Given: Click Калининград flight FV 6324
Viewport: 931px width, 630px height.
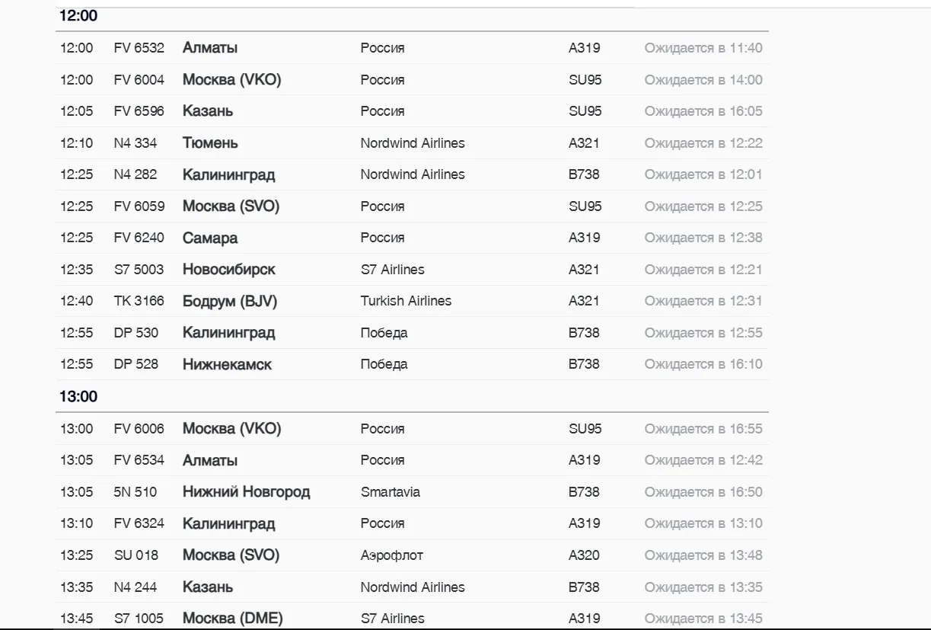Looking at the screenshot, I should [x=412, y=523].
